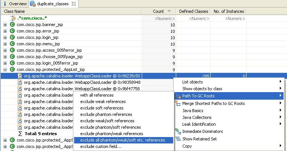The width and height of the screenshot is (287, 151).
Task: Collapse the com.cisco.jsp.protected_.AppList_jsp node
Action: coord(5,69)
